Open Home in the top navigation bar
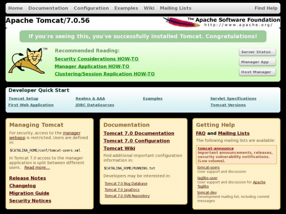Image resolution: width=286 pixels, height=214 pixels. click(x=16, y=8)
